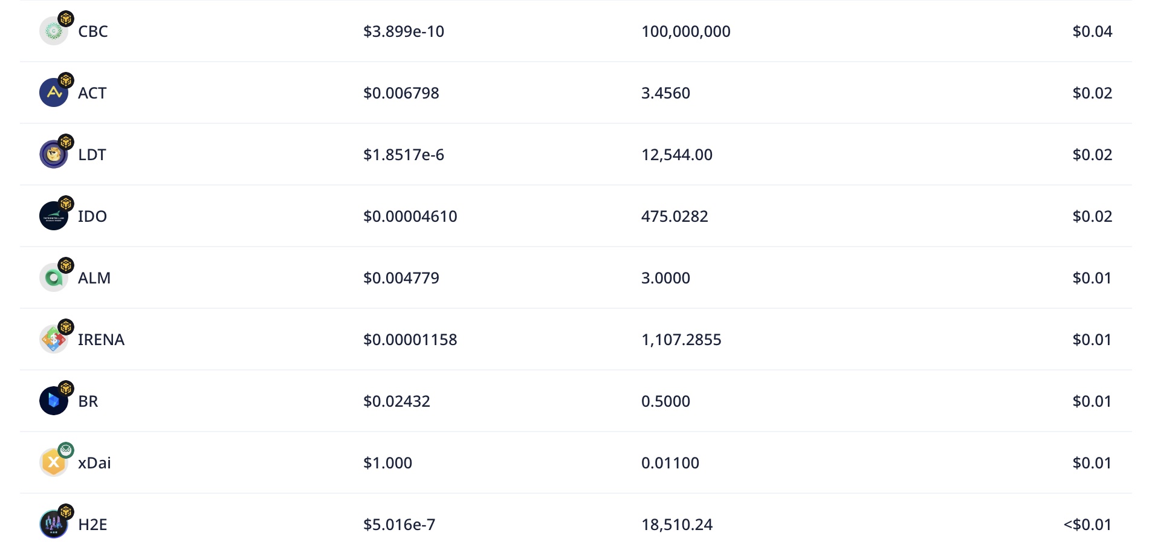Click the BR price $0.02432
Viewport: 1152px width, 550px height.
coord(396,401)
